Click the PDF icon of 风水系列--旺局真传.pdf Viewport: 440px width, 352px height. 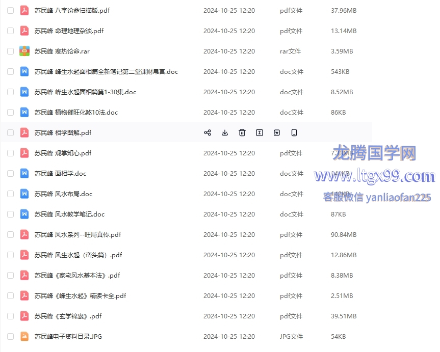[x=24, y=234]
